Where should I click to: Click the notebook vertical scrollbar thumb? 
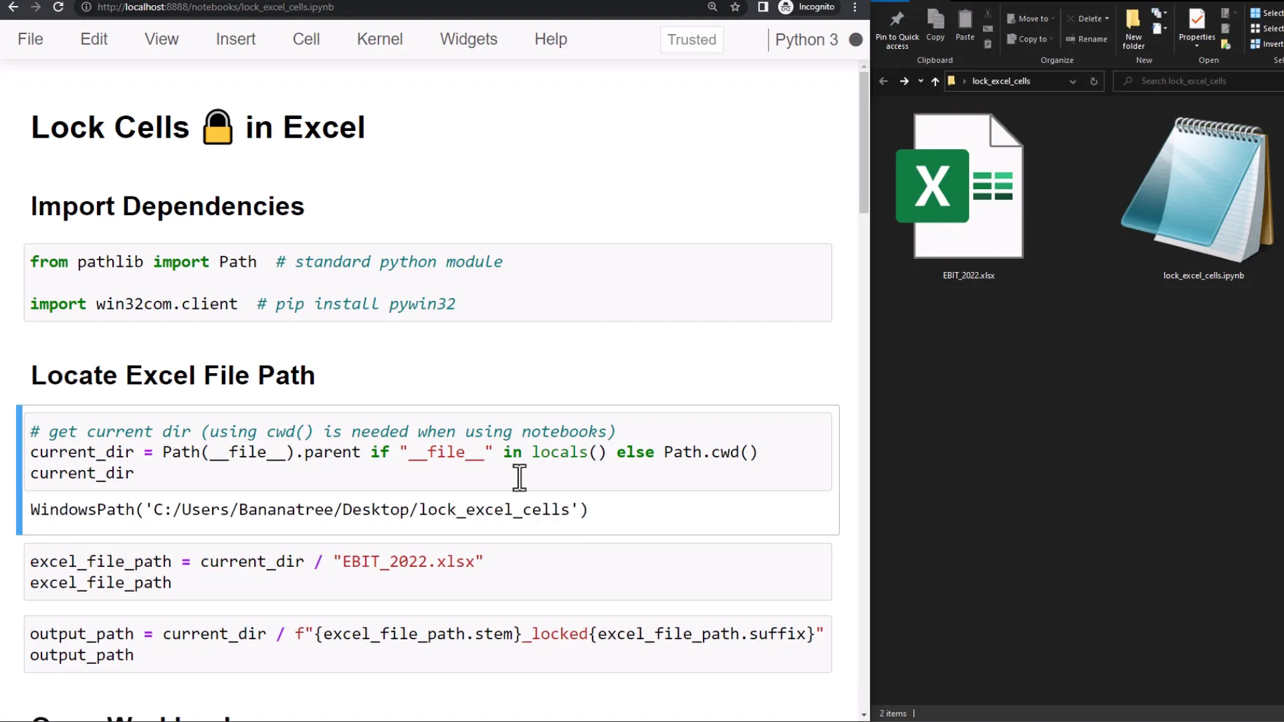(x=864, y=142)
